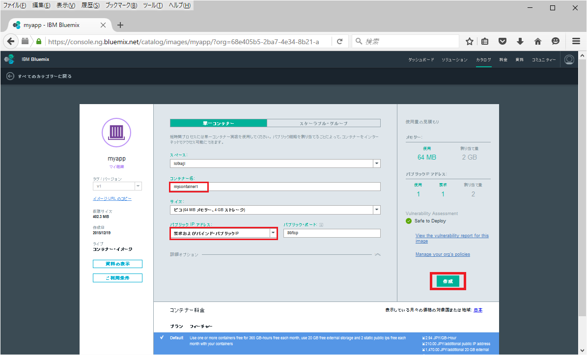Collapse the 詳細オプション chevron

377,255
